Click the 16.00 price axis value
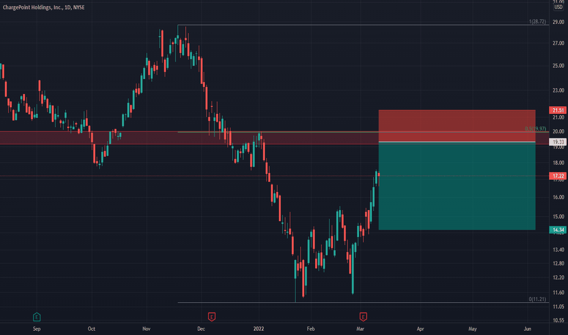Viewport: 568px width, 335px height. [558, 197]
